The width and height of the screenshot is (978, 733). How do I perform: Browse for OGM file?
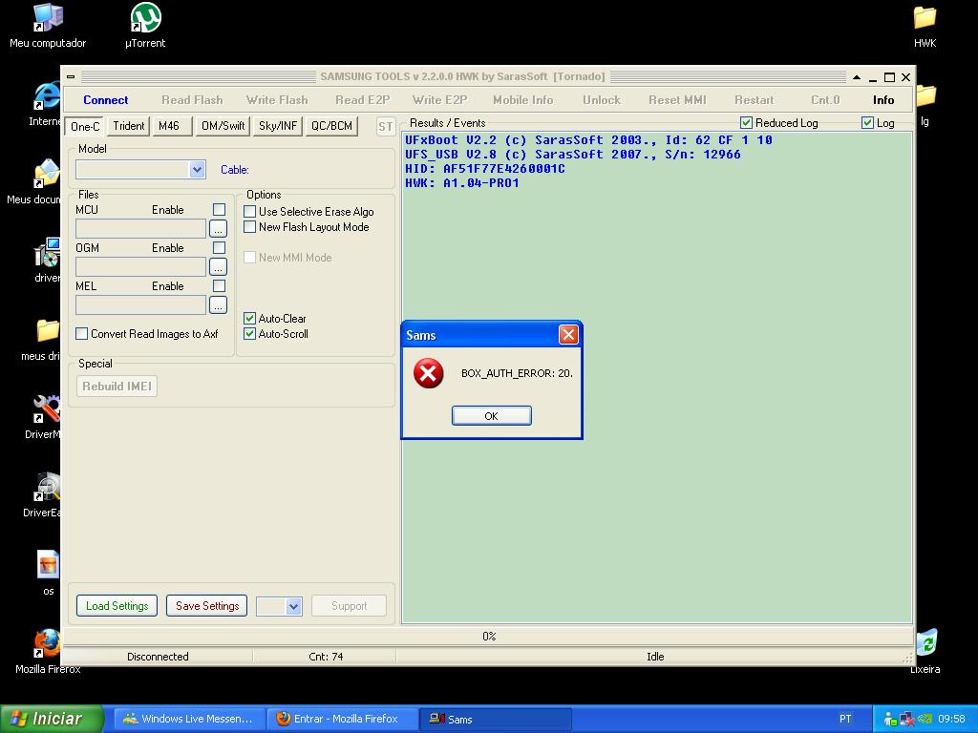click(x=218, y=267)
